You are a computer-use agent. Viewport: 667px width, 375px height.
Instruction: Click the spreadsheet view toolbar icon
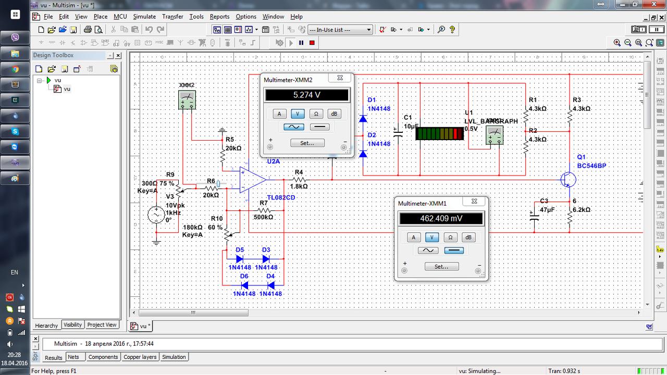click(x=228, y=30)
